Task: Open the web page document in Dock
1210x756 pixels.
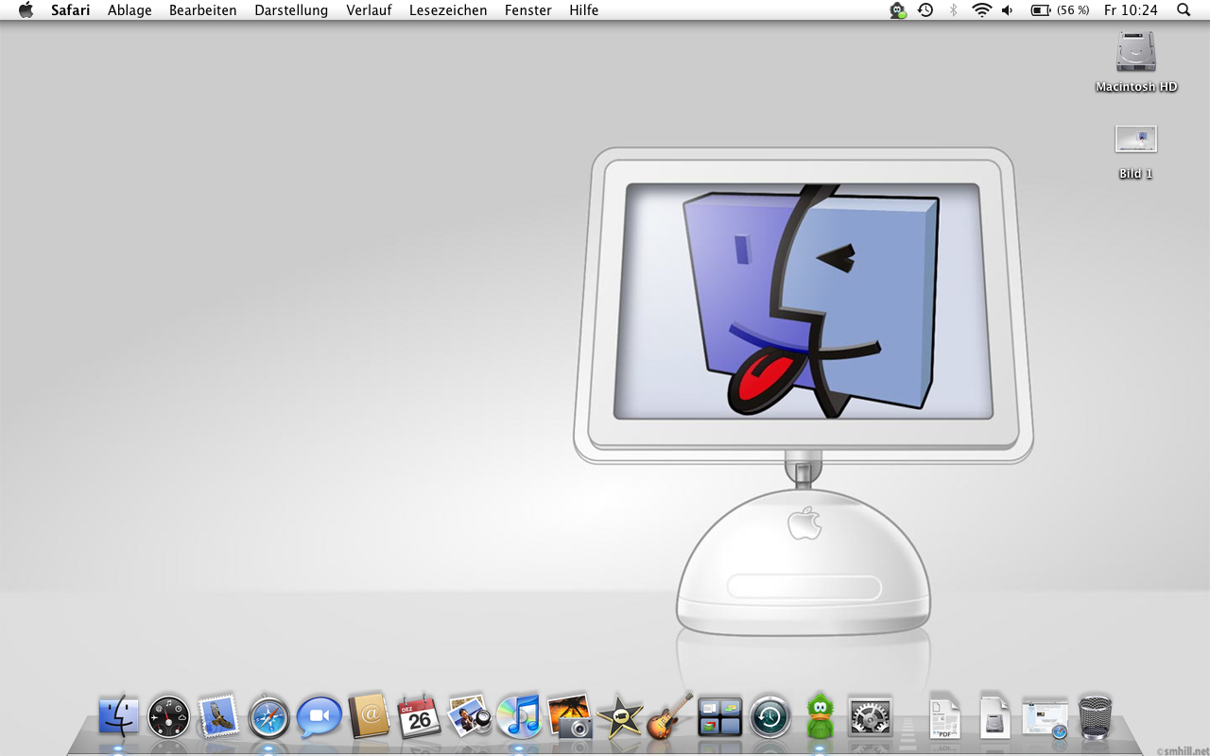Action: point(1046,717)
